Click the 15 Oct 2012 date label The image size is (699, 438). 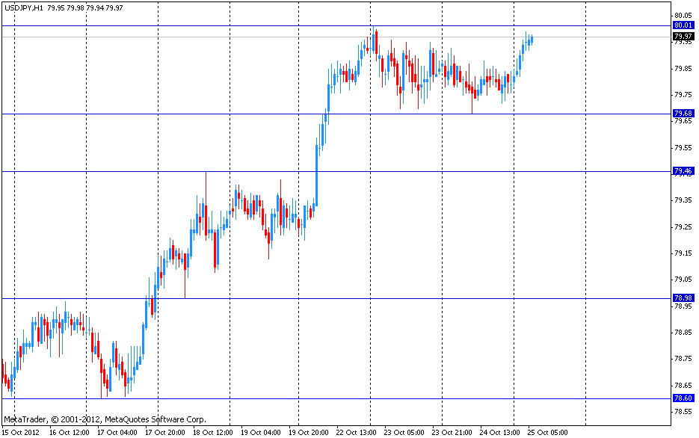(21, 432)
